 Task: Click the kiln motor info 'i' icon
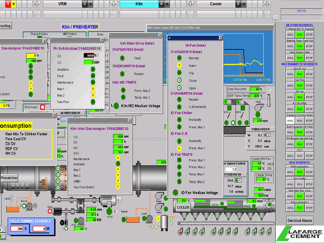(x=119, y=199)
